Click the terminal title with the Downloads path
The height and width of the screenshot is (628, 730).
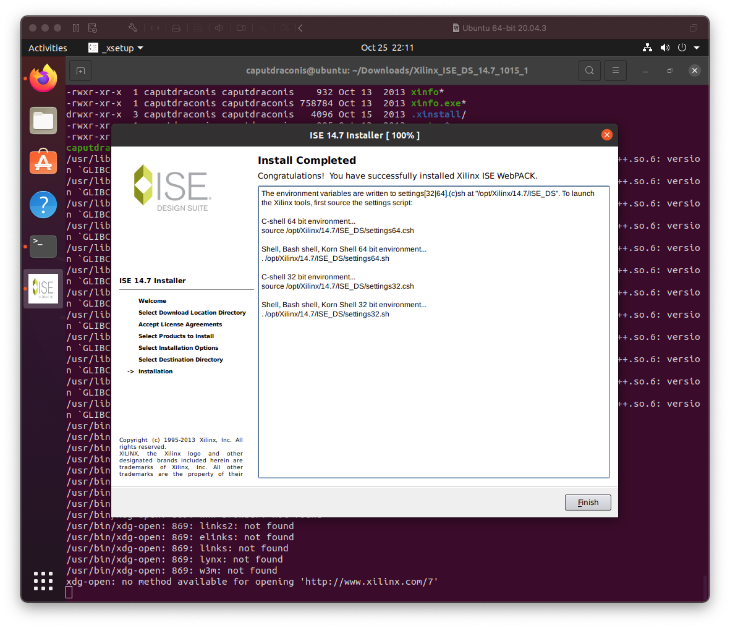tap(387, 70)
